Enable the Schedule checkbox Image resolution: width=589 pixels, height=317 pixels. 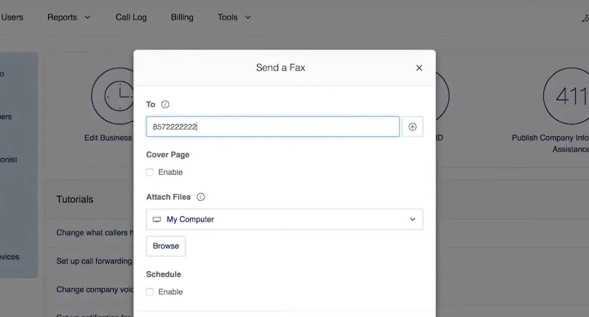click(x=150, y=292)
